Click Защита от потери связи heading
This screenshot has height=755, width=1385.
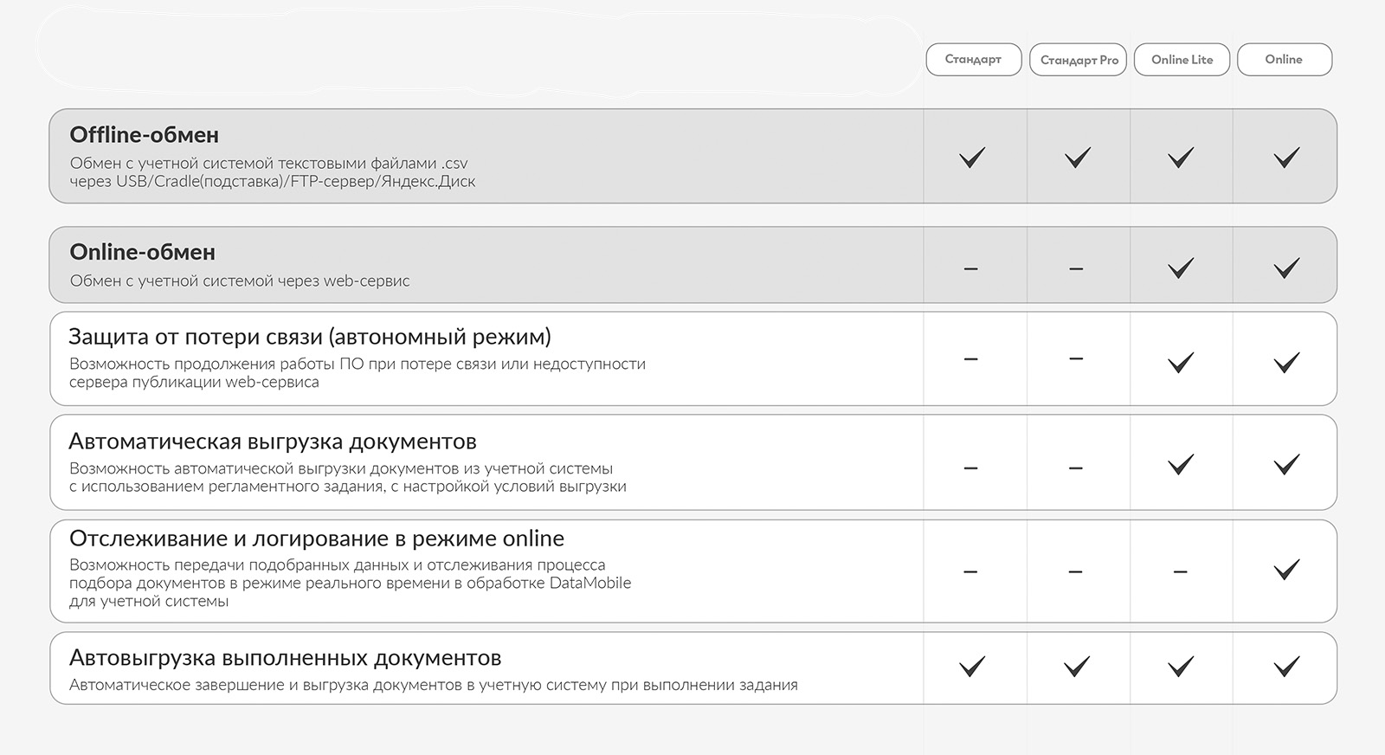(x=310, y=337)
